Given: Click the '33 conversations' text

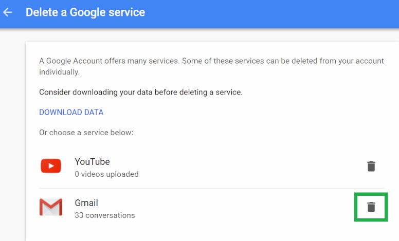Looking at the screenshot, I should pyautogui.click(x=105, y=215).
